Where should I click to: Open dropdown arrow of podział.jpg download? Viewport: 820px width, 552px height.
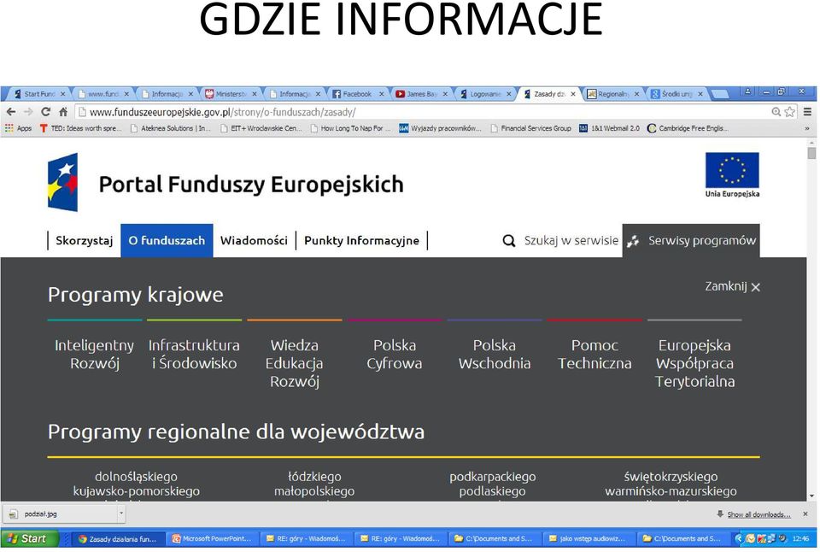[121, 514]
